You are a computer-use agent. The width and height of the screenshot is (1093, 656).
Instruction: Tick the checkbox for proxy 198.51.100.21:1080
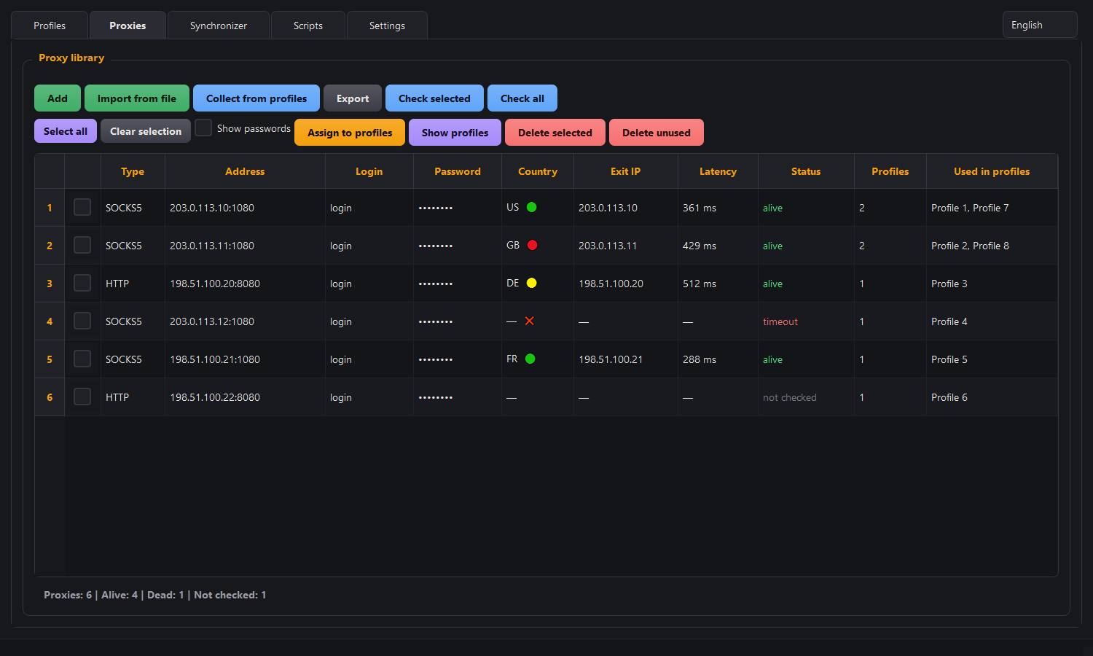[82, 359]
